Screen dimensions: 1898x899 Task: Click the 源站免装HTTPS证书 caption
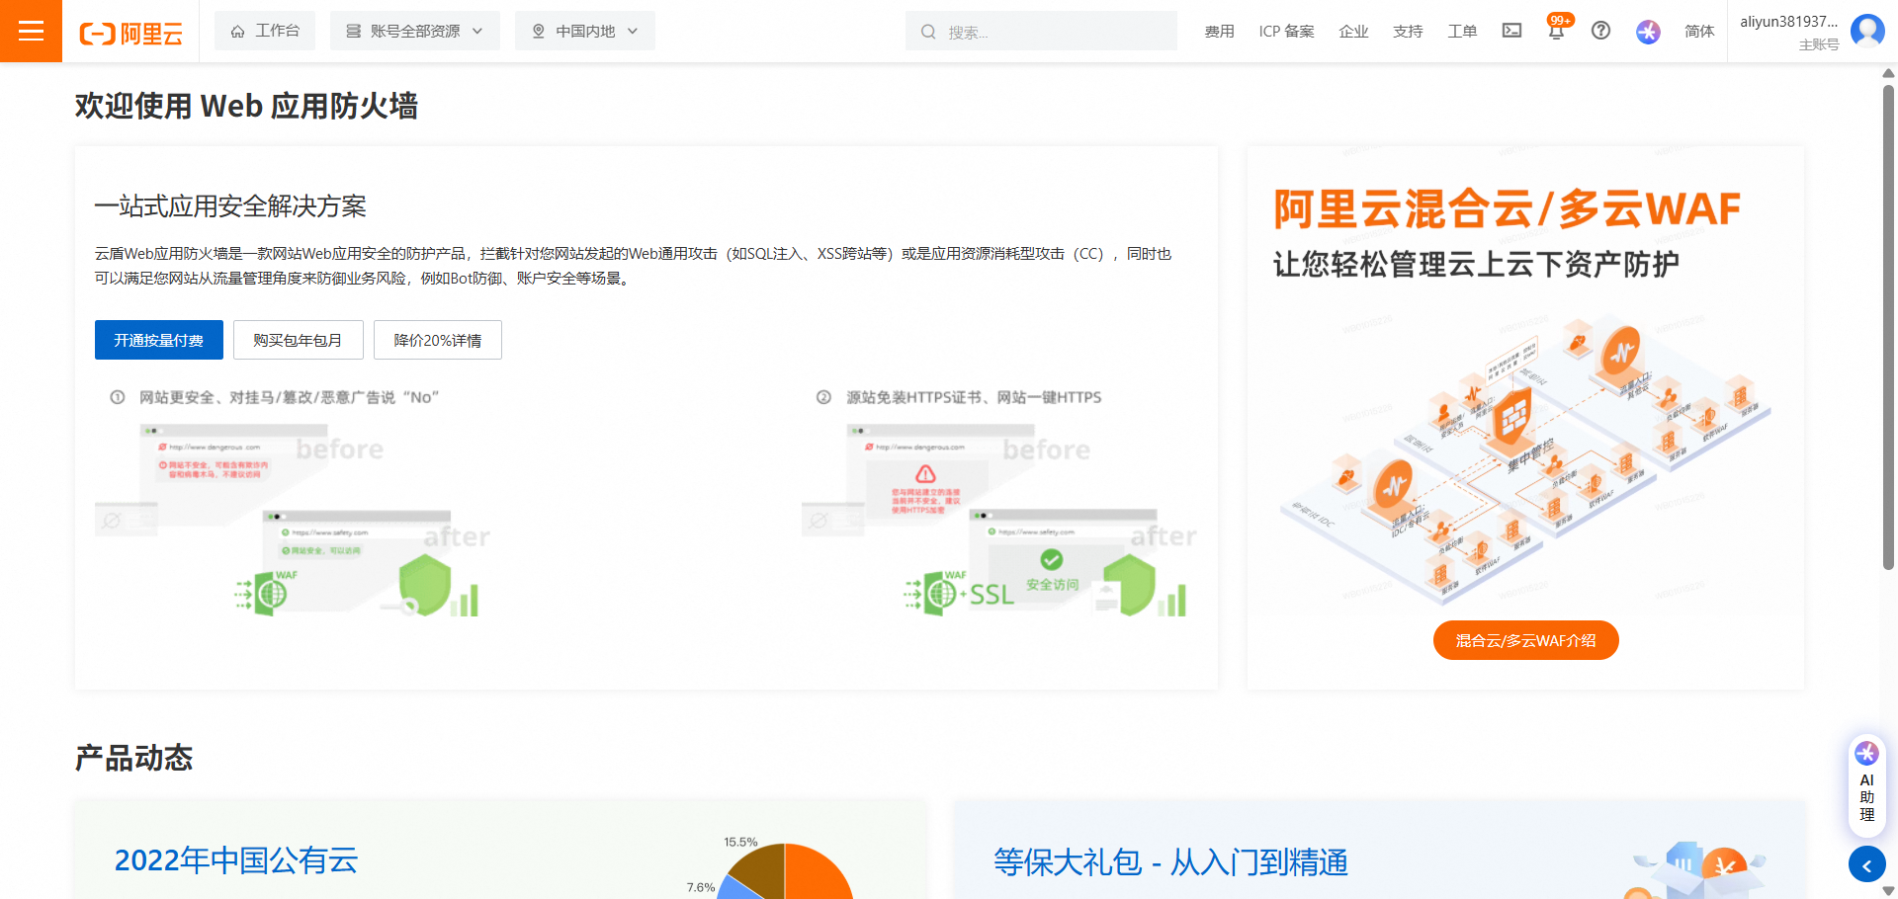point(974,397)
